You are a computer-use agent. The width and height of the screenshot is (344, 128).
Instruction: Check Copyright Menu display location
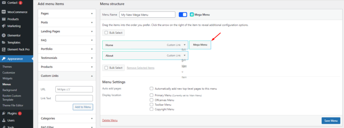click(152, 109)
